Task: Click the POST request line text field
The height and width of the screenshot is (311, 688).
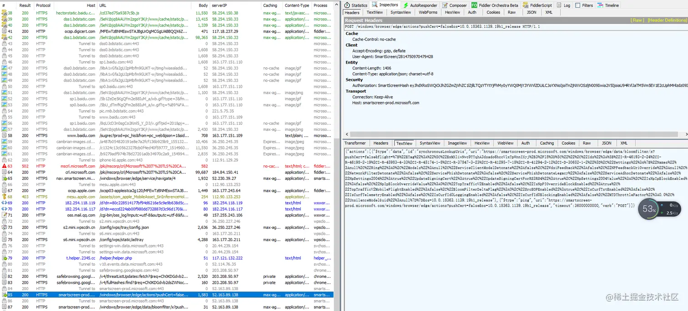Action: point(516,27)
